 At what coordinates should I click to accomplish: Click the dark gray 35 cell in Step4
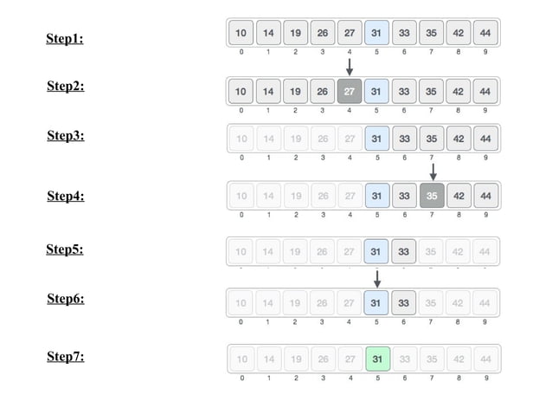pos(432,196)
